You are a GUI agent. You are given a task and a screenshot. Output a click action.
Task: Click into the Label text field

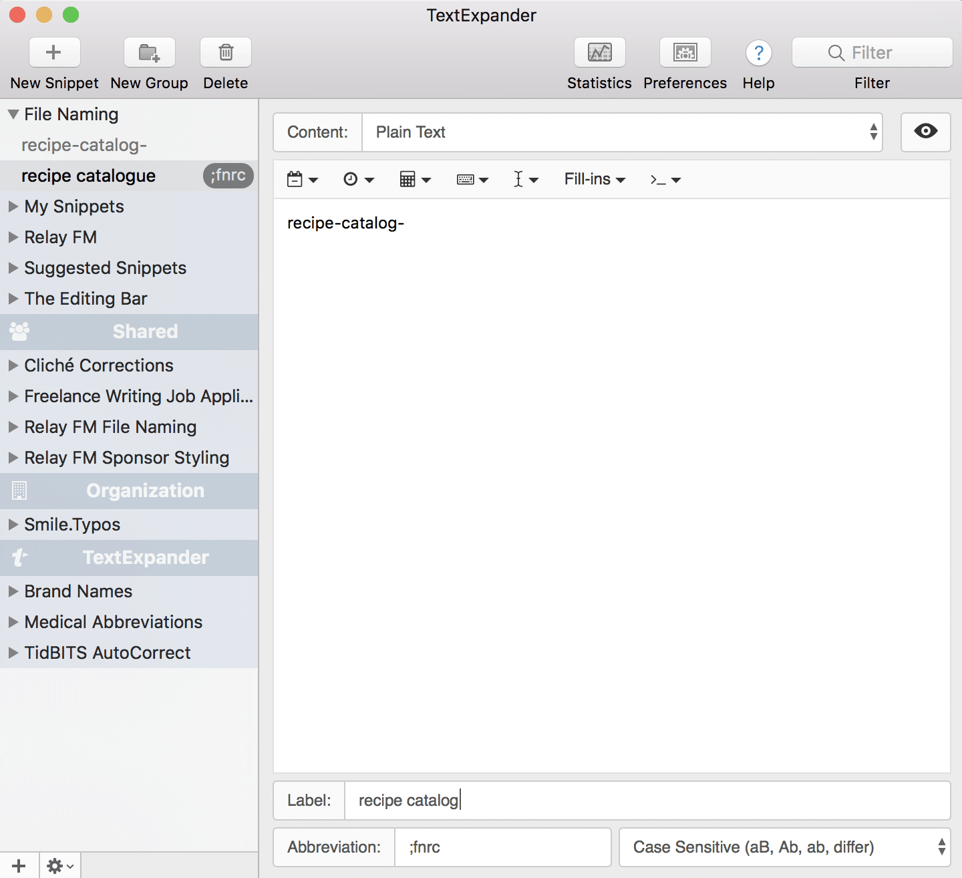click(647, 800)
